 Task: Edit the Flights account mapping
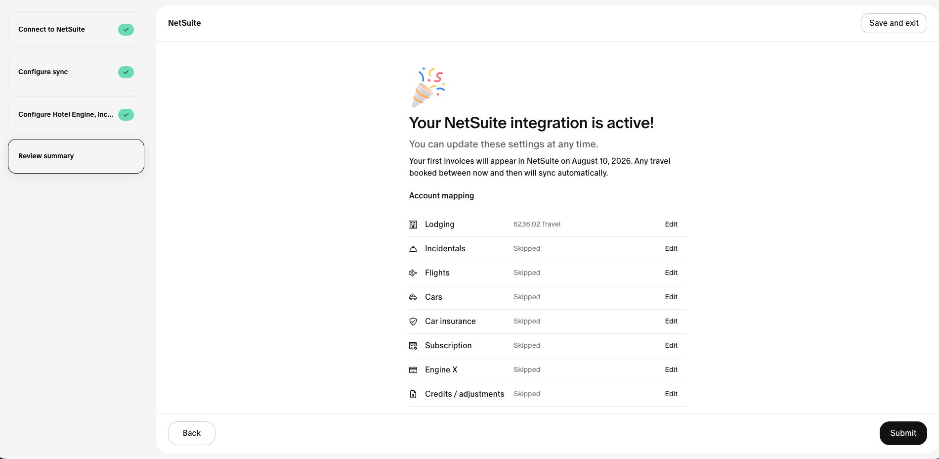point(671,273)
